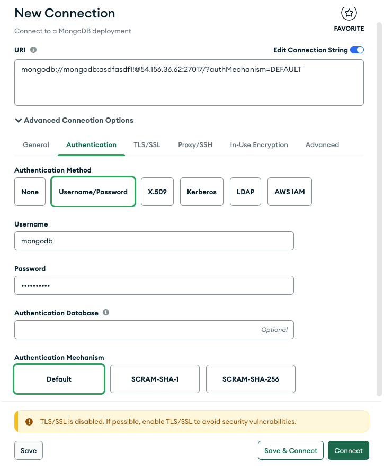Click the Authentication Mechanism label
384x470 pixels.
[59, 358]
